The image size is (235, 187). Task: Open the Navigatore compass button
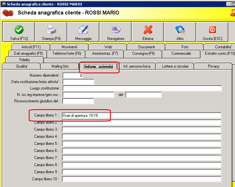pyautogui.click(x=115, y=32)
